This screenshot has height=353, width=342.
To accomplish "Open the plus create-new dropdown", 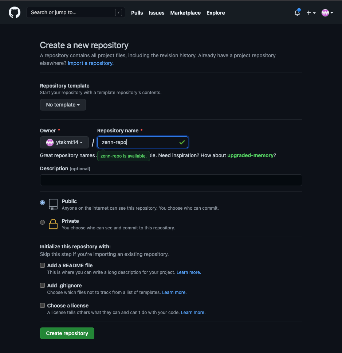I will (311, 13).
